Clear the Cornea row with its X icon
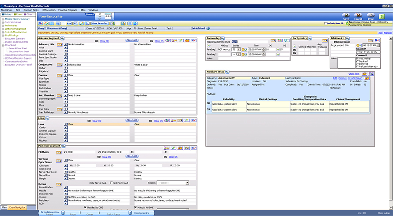 pos(66,75)
